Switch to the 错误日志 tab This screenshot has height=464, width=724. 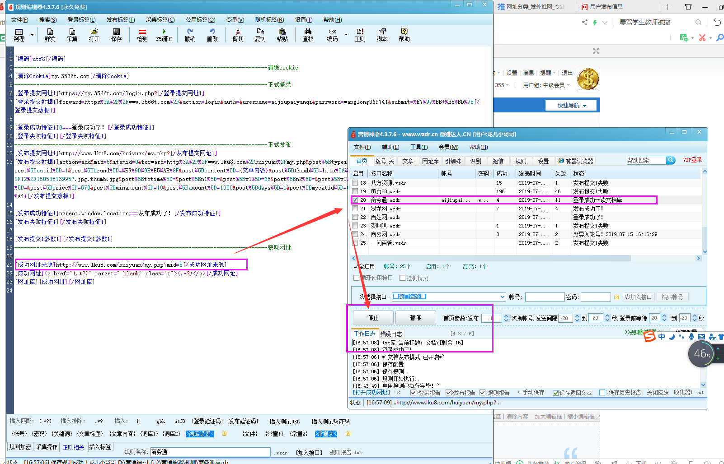click(391, 334)
